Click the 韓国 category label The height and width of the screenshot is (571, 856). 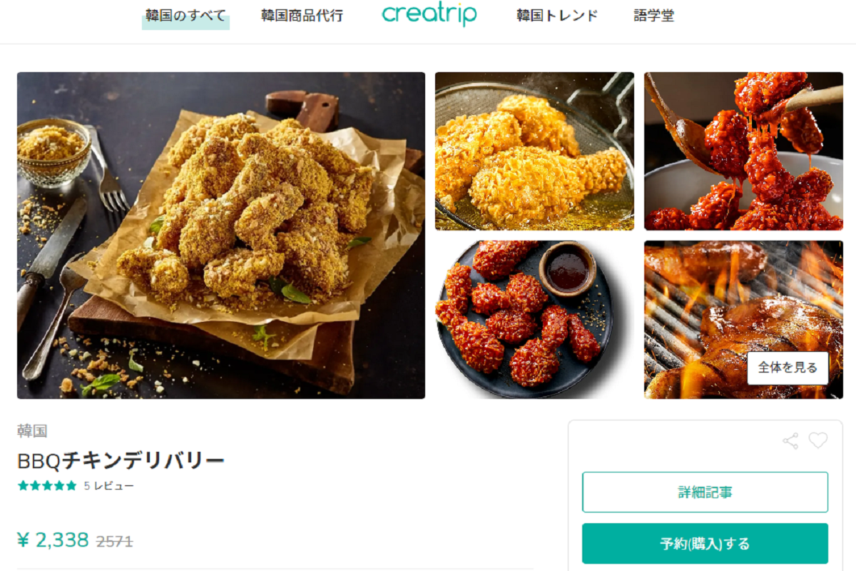(x=32, y=431)
